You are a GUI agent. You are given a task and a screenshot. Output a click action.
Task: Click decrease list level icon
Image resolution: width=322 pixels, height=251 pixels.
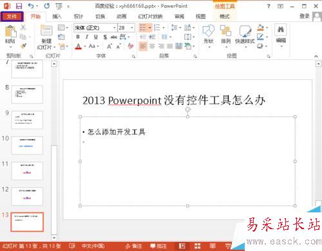143,37
